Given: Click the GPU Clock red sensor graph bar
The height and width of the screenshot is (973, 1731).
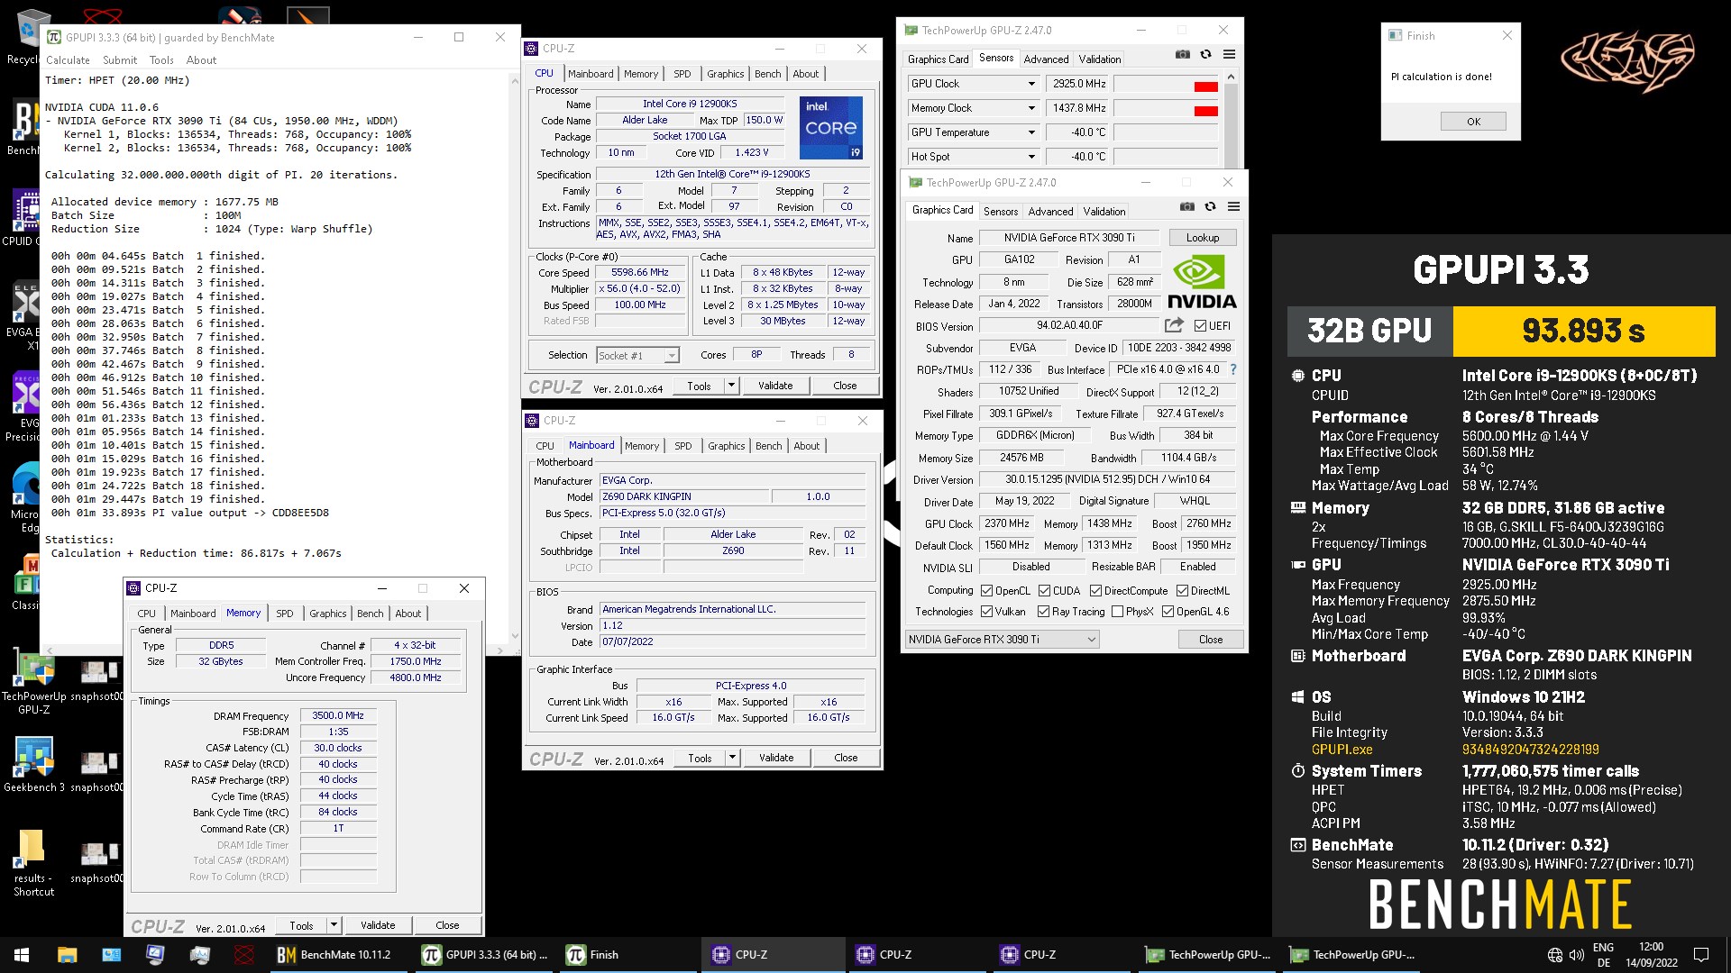Looking at the screenshot, I should pyautogui.click(x=1206, y=86).
